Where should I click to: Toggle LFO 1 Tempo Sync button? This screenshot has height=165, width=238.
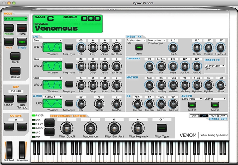coord(69,47)
